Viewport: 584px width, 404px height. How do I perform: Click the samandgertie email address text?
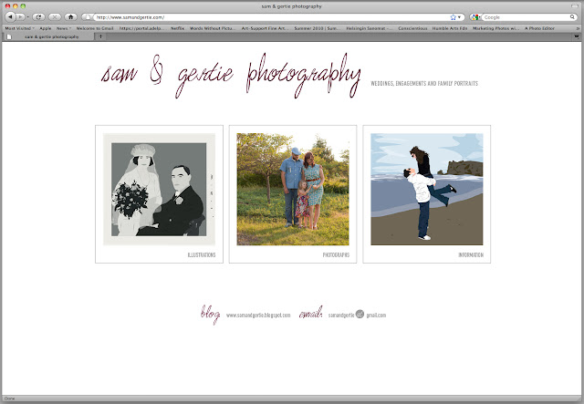pyautogui.click(x=341, y=316)
